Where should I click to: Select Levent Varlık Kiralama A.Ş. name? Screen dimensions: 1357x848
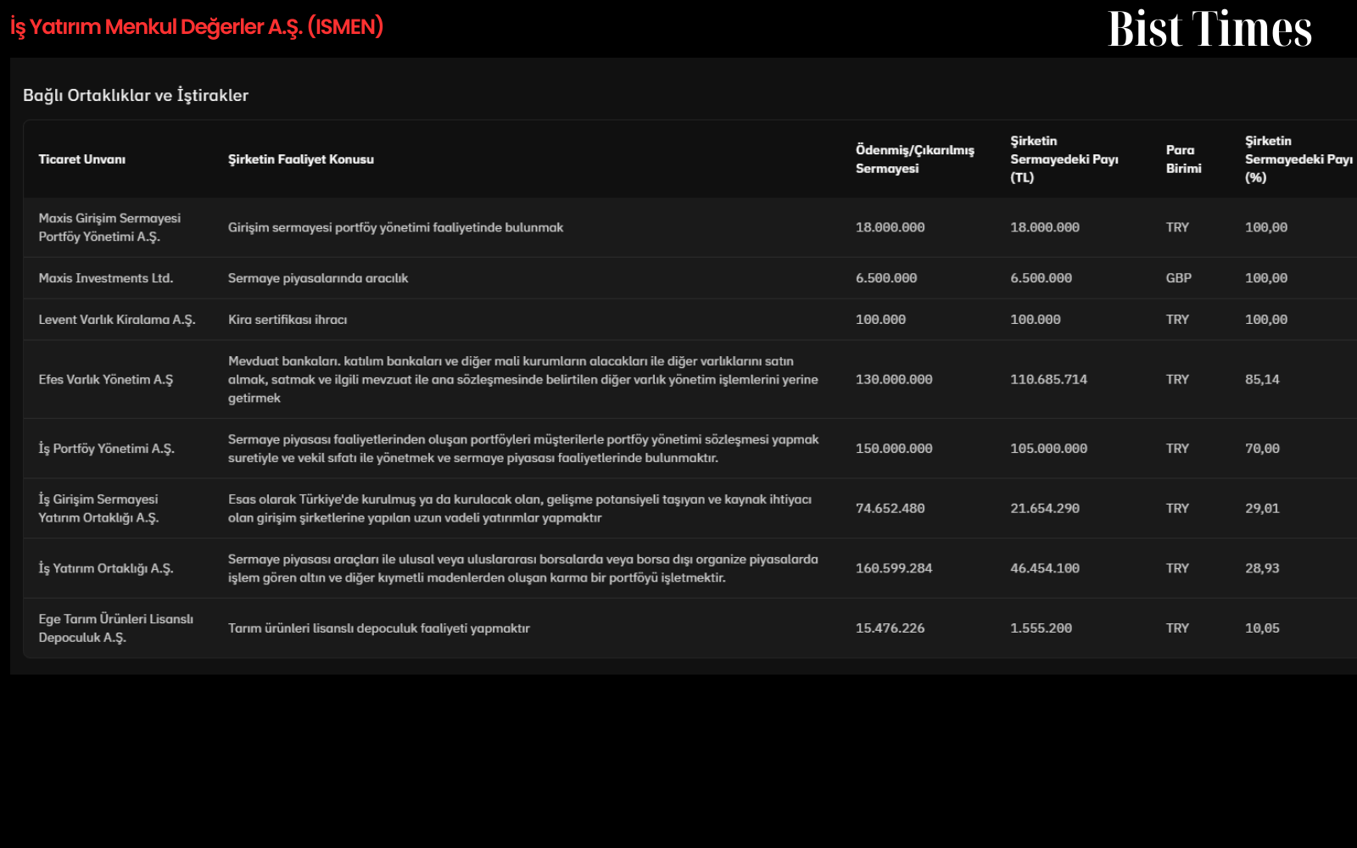pos(116,320)
